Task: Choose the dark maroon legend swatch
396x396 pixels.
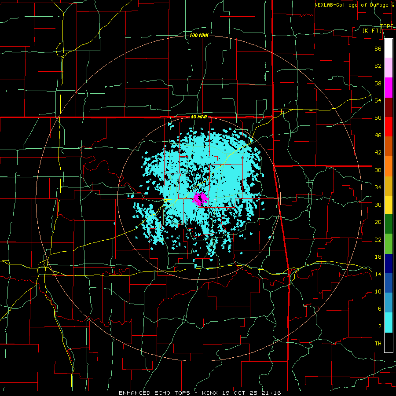Action: click(x=389, y=107)
